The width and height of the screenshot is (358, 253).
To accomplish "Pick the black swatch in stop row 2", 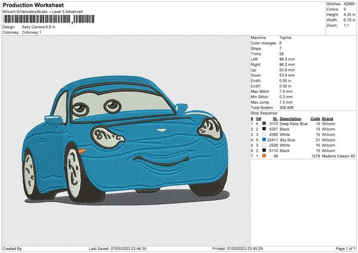I will (264, 129).
